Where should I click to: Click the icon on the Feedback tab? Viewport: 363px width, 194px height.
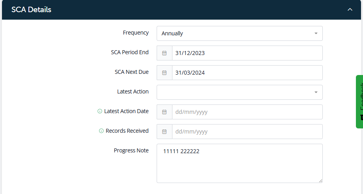pos(360,117)
